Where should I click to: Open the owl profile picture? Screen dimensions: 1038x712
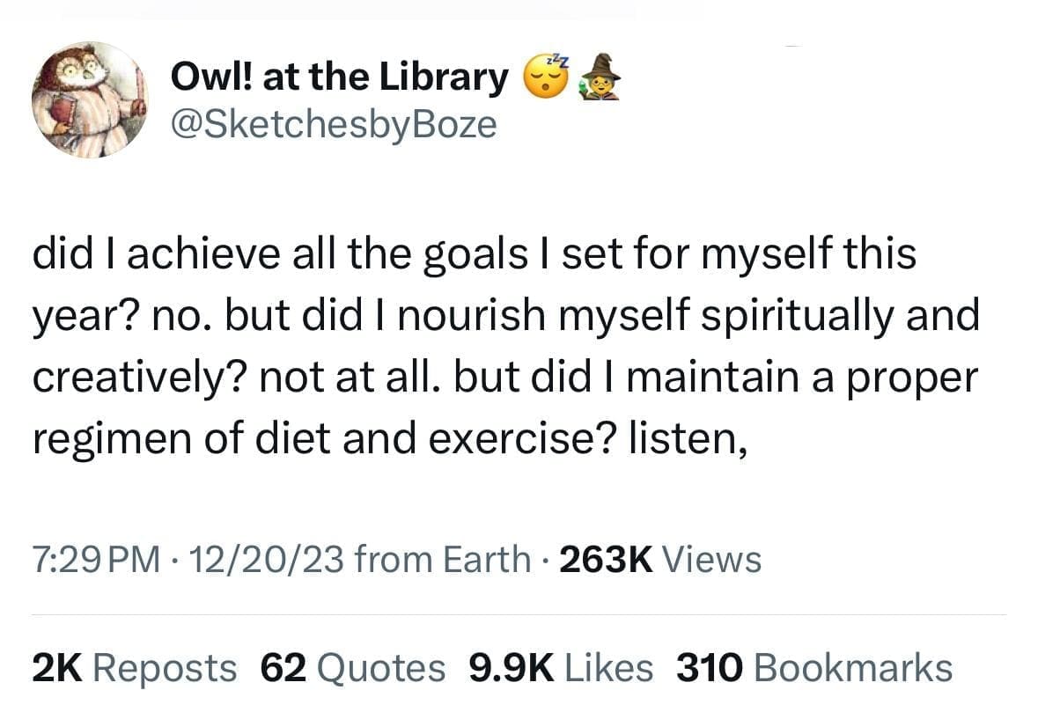coord(90,99)
